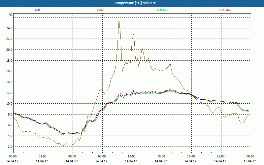Select the 18,0 y-axis label
Screen dimensions: 264x165
9,60
